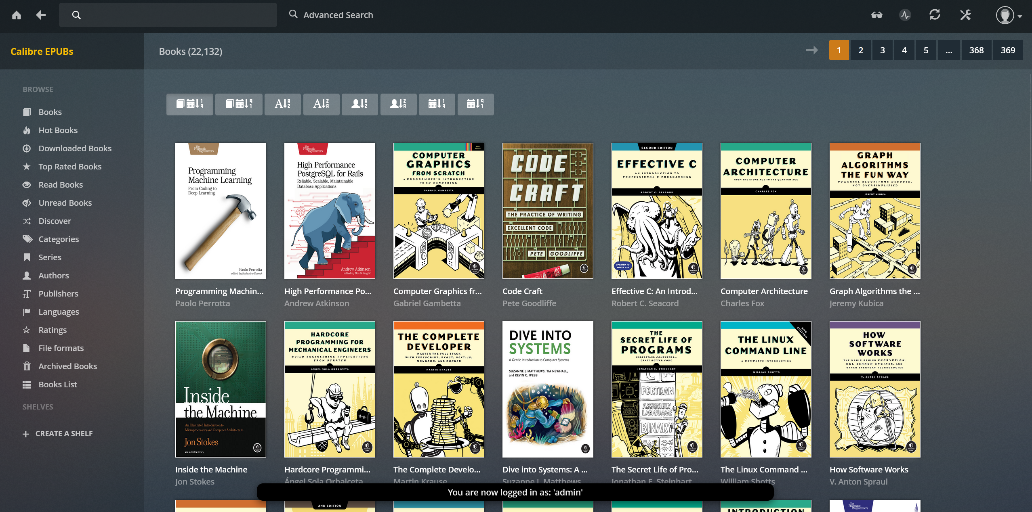This screenshot has height=512, width=1032.
Task: Open Inside the Machine cover
Action: coord(221,389)
